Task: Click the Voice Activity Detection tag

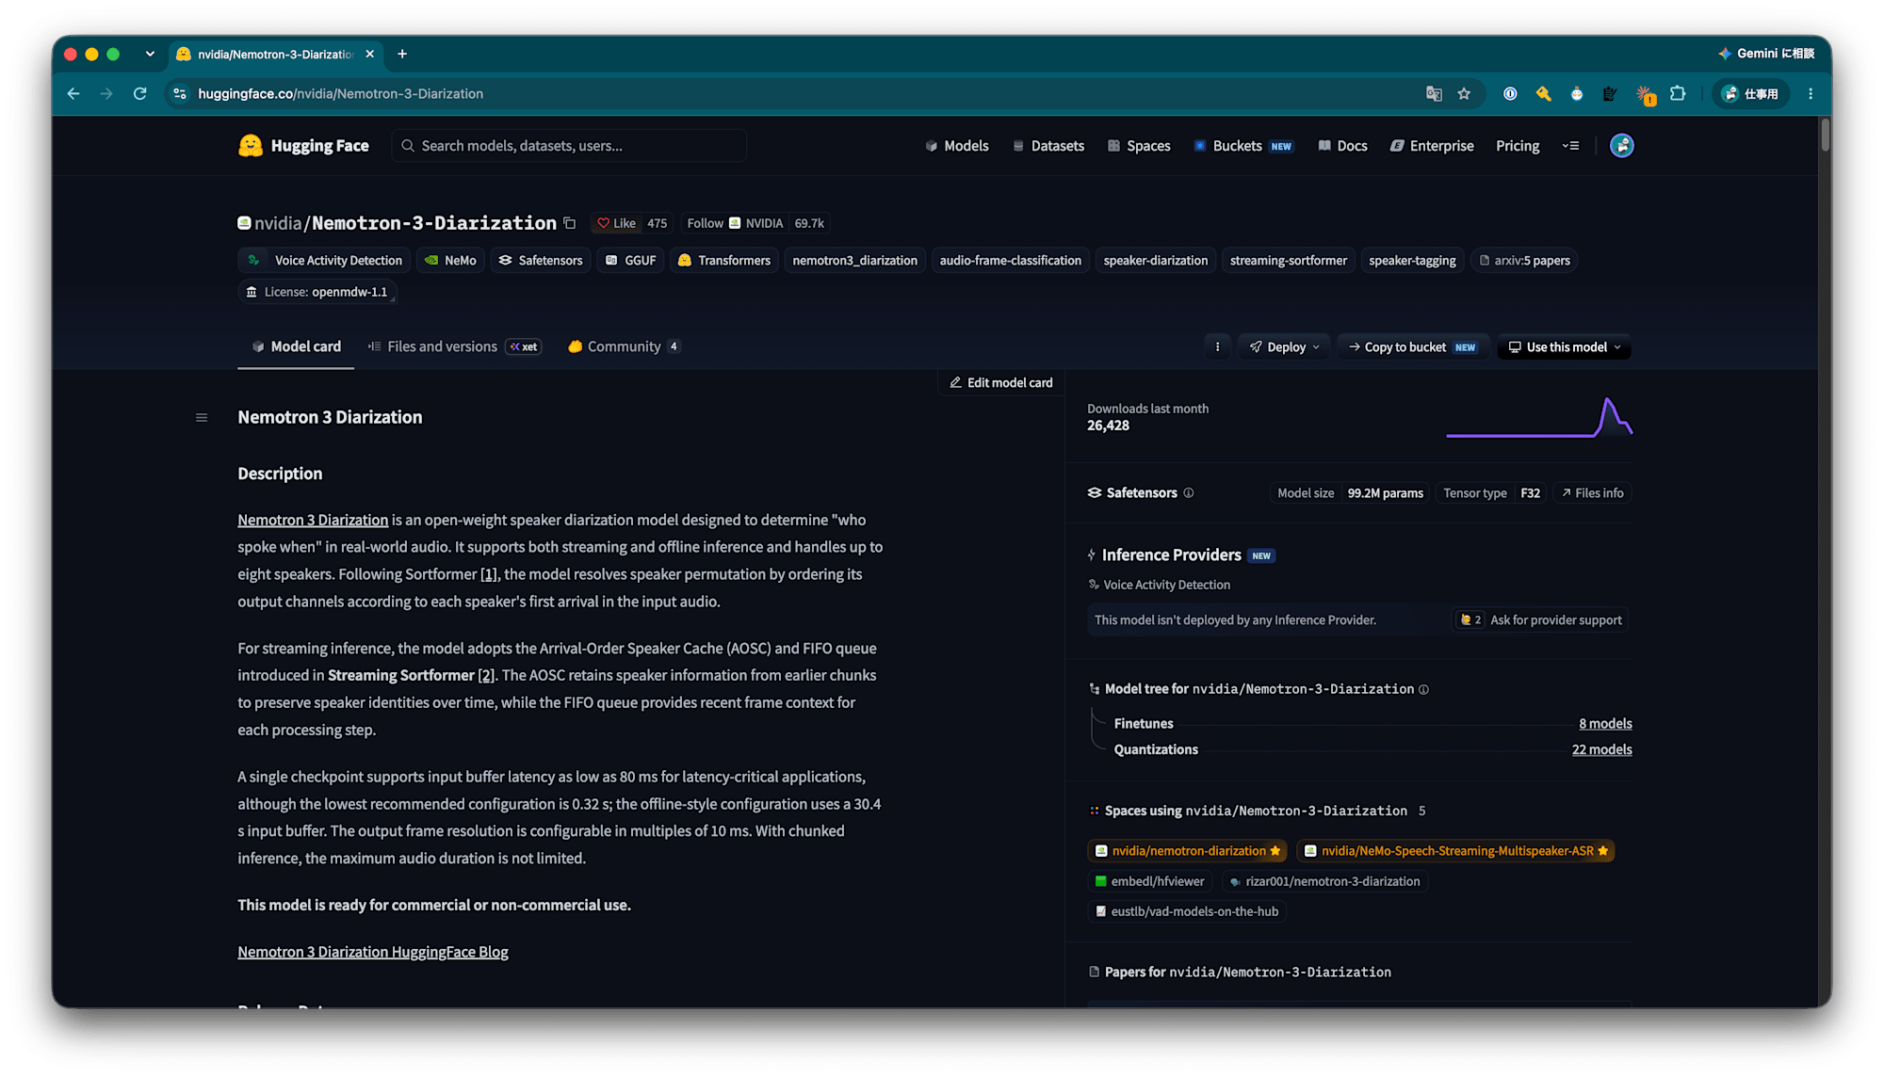Action: pyautogui.click(x=324, y=261)
